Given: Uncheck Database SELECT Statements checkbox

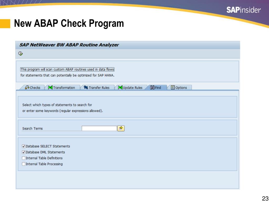Looking at the screenshot, I should click(24, 146).
